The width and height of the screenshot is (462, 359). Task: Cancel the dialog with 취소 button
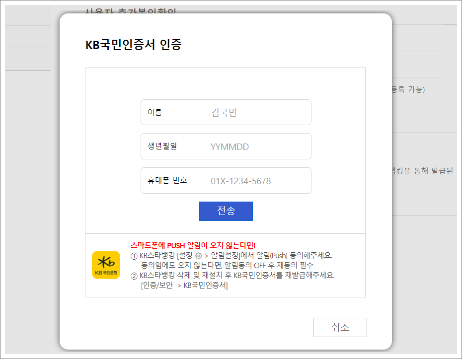click(340, 327)
